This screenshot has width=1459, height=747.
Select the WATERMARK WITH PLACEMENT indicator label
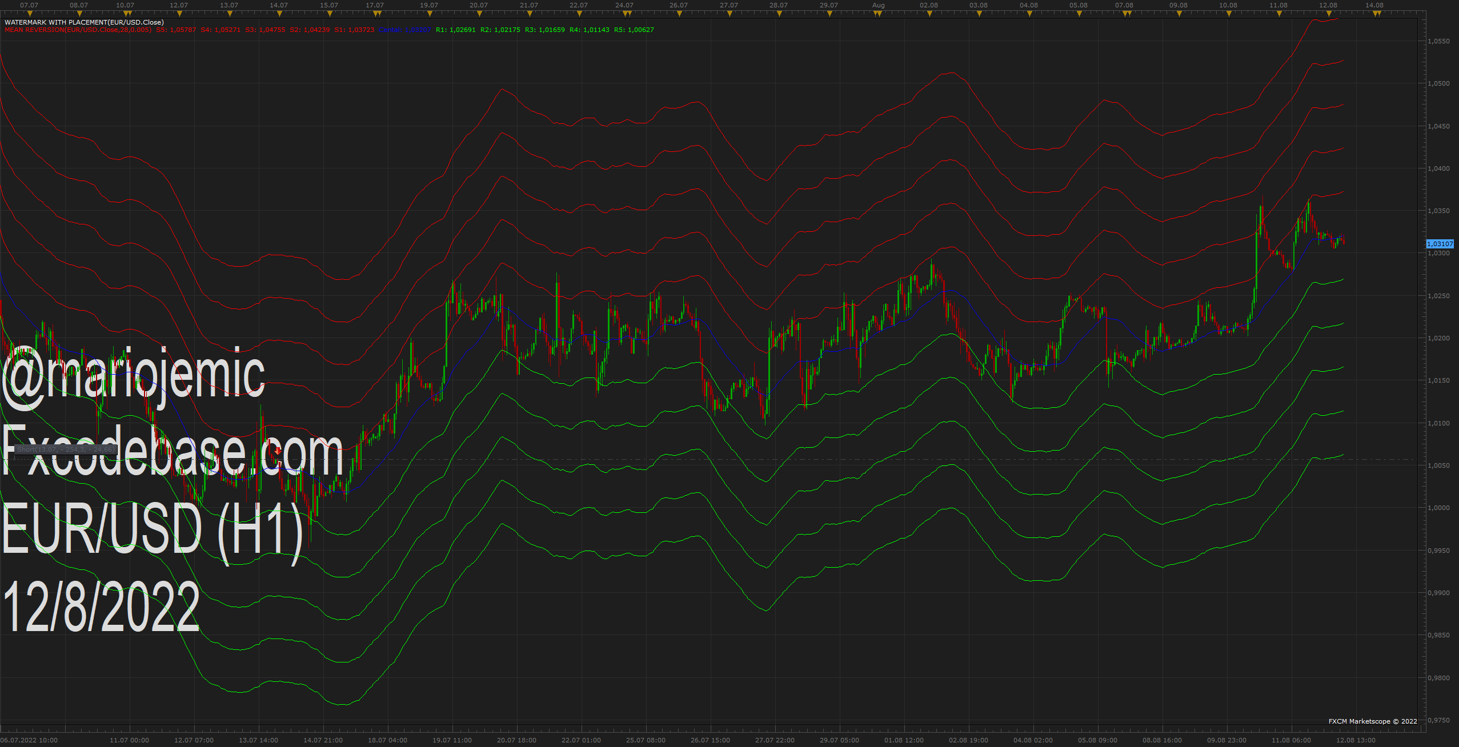84,22
